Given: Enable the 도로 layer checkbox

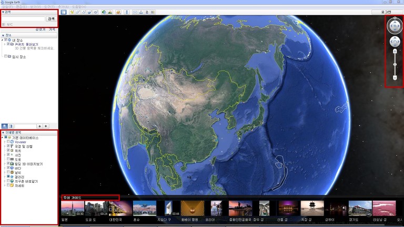Looking at the screenshot, I should [x=8, y=159].
